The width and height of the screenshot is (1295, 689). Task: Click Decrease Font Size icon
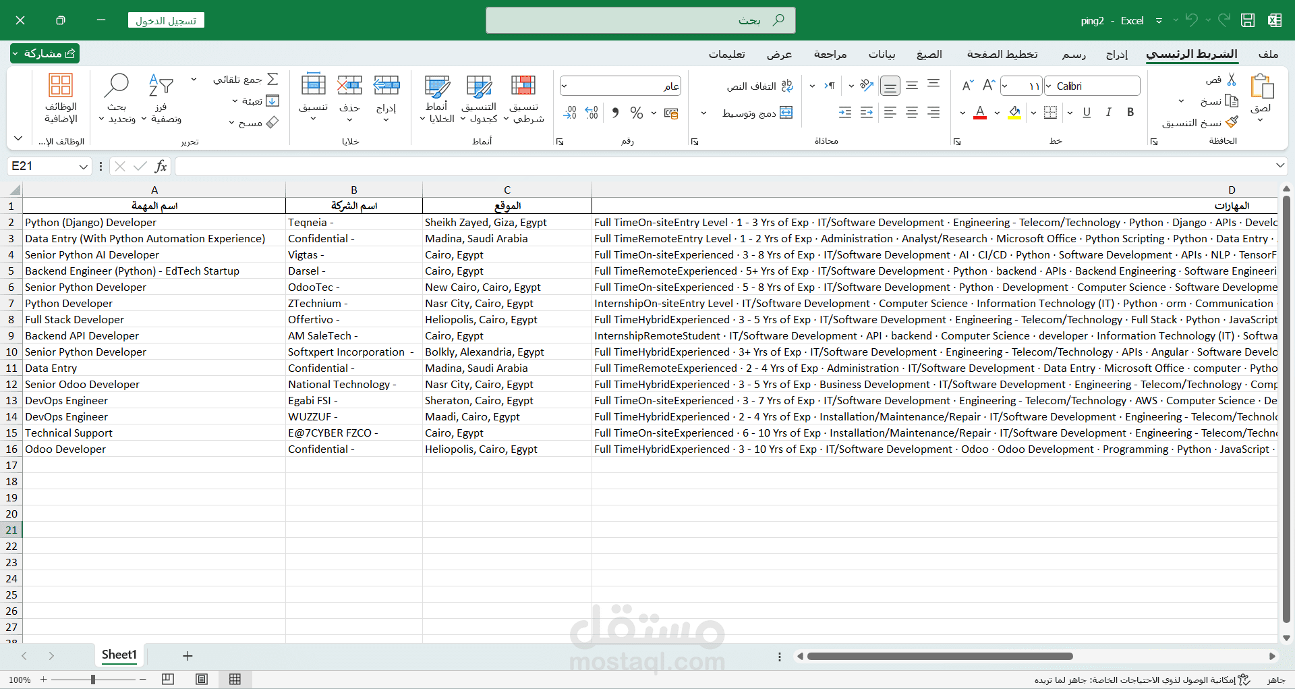point(967,85)
